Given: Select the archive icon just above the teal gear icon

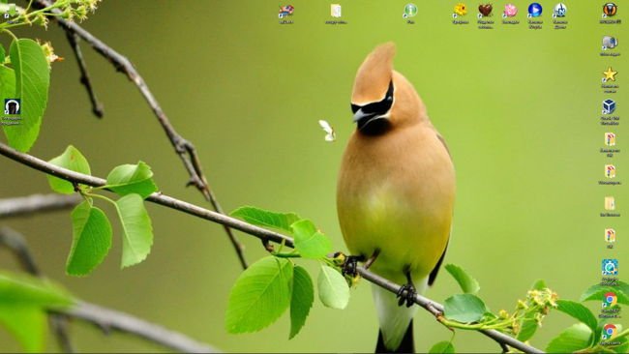Looking at the screenshot, I should (x=610, y=236).
